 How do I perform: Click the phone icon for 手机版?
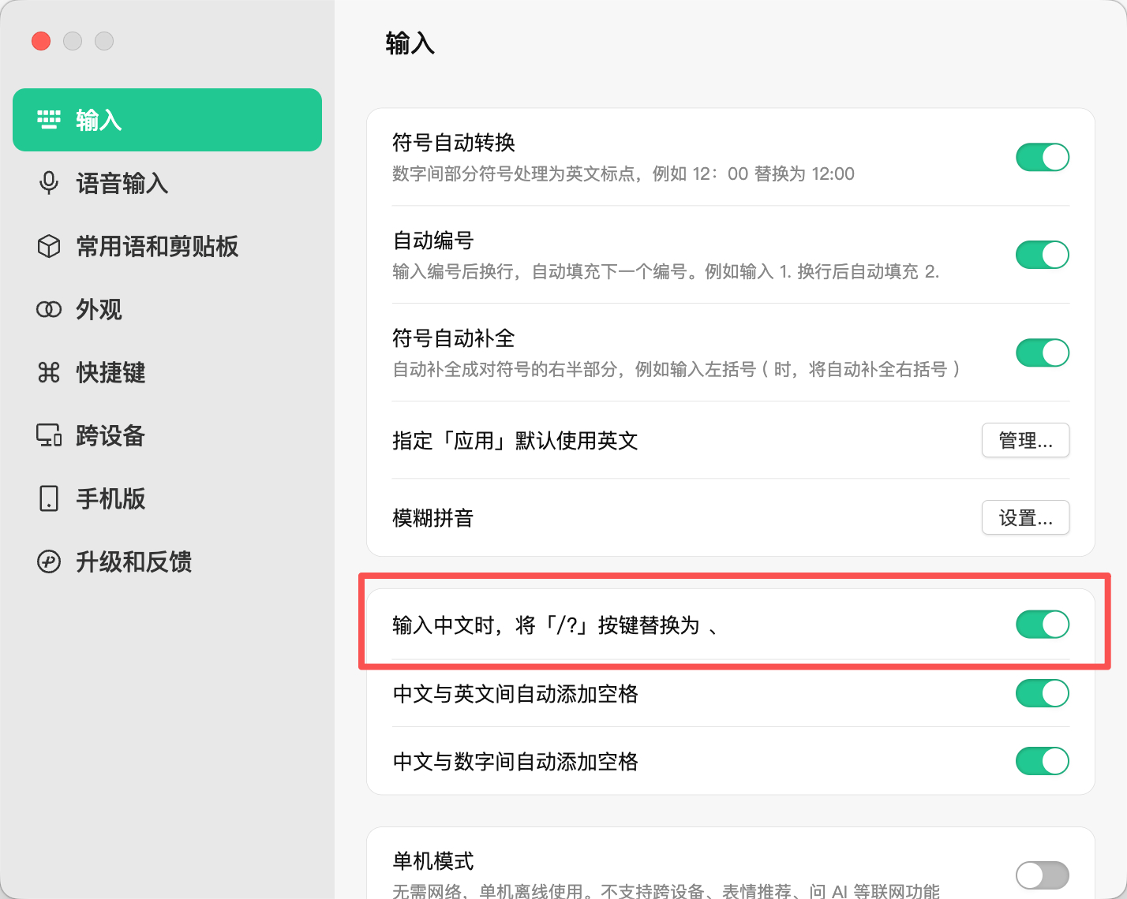pyautogui.click(x=49, y=498)
